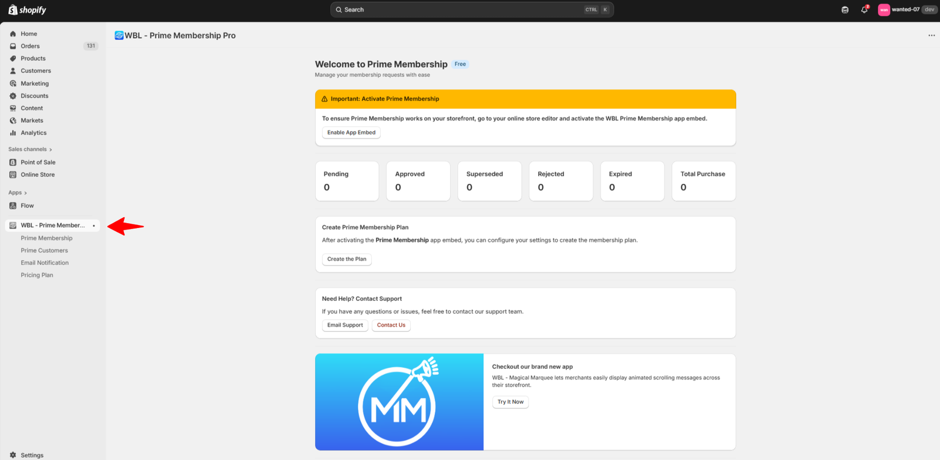Click the Pending stat card

pos(347,181)
